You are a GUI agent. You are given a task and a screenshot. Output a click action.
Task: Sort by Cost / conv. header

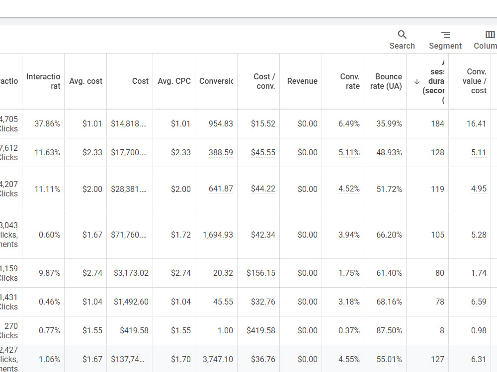click(264, 81)
